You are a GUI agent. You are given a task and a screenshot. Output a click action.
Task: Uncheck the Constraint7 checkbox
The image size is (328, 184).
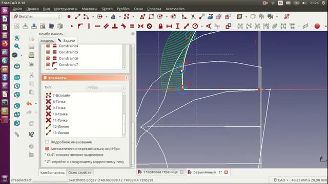point(48,64)
